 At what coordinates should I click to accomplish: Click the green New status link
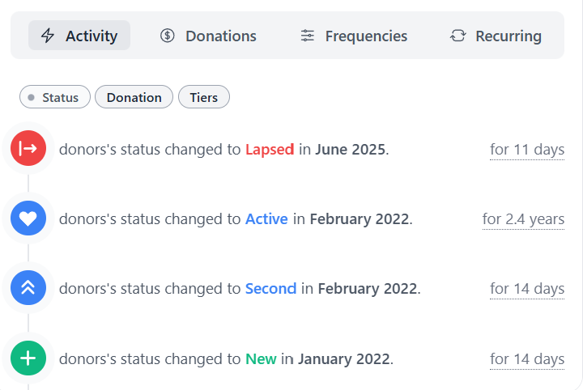[x=261, y=358]
